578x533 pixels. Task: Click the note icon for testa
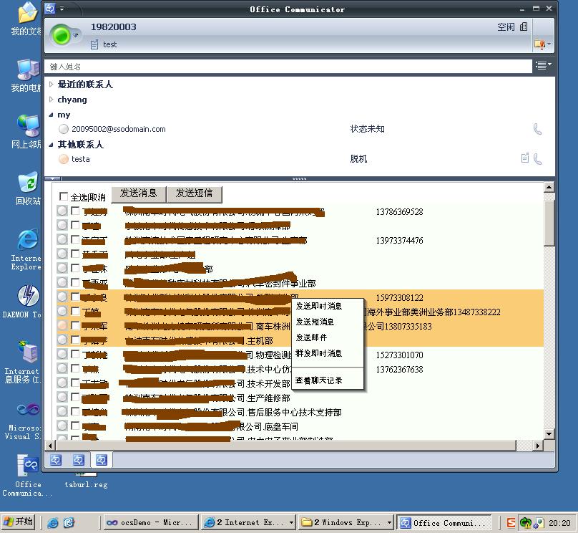coord(525,158)
